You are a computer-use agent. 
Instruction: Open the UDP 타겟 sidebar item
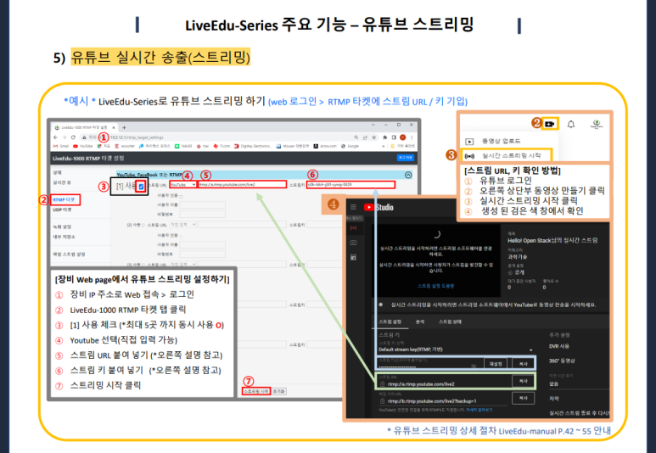pos(62,210)
